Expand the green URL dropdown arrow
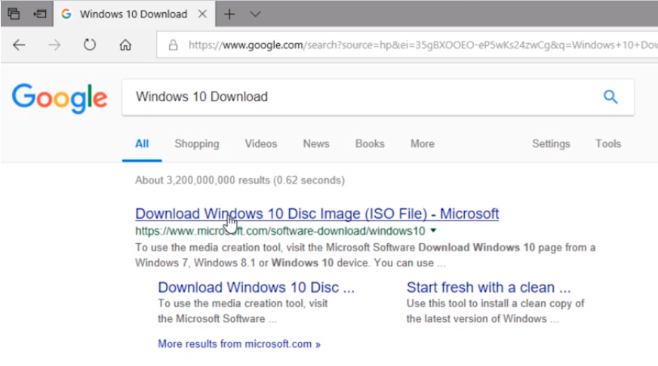 pyautogui.click(x=433, y=231)
